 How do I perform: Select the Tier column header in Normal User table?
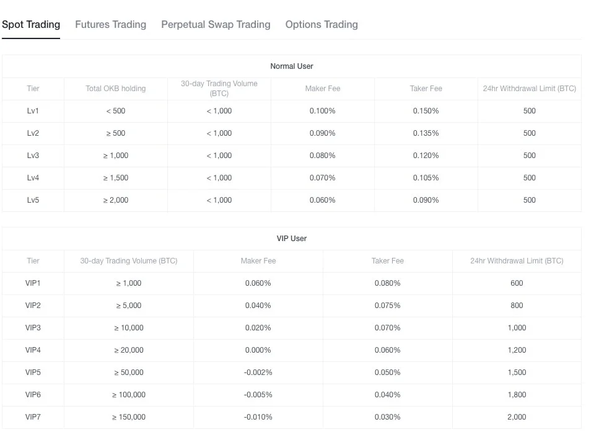pos(33,89)
